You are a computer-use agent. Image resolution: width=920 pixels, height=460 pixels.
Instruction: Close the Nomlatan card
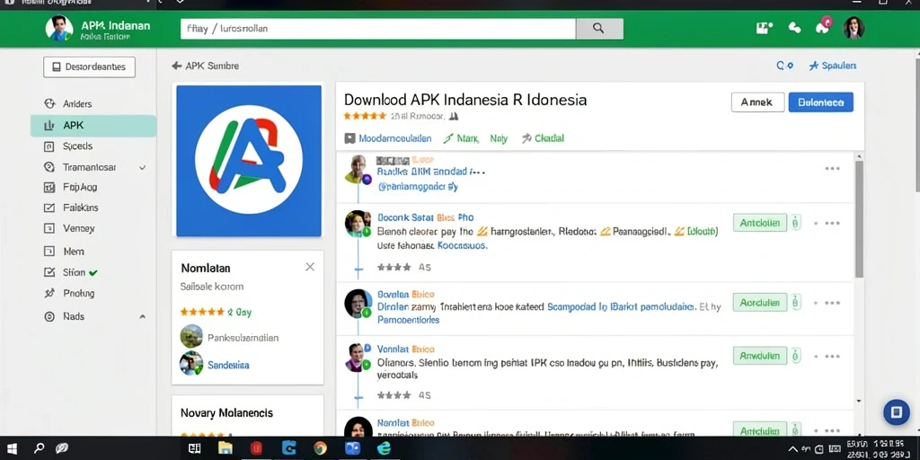point(310,267)
